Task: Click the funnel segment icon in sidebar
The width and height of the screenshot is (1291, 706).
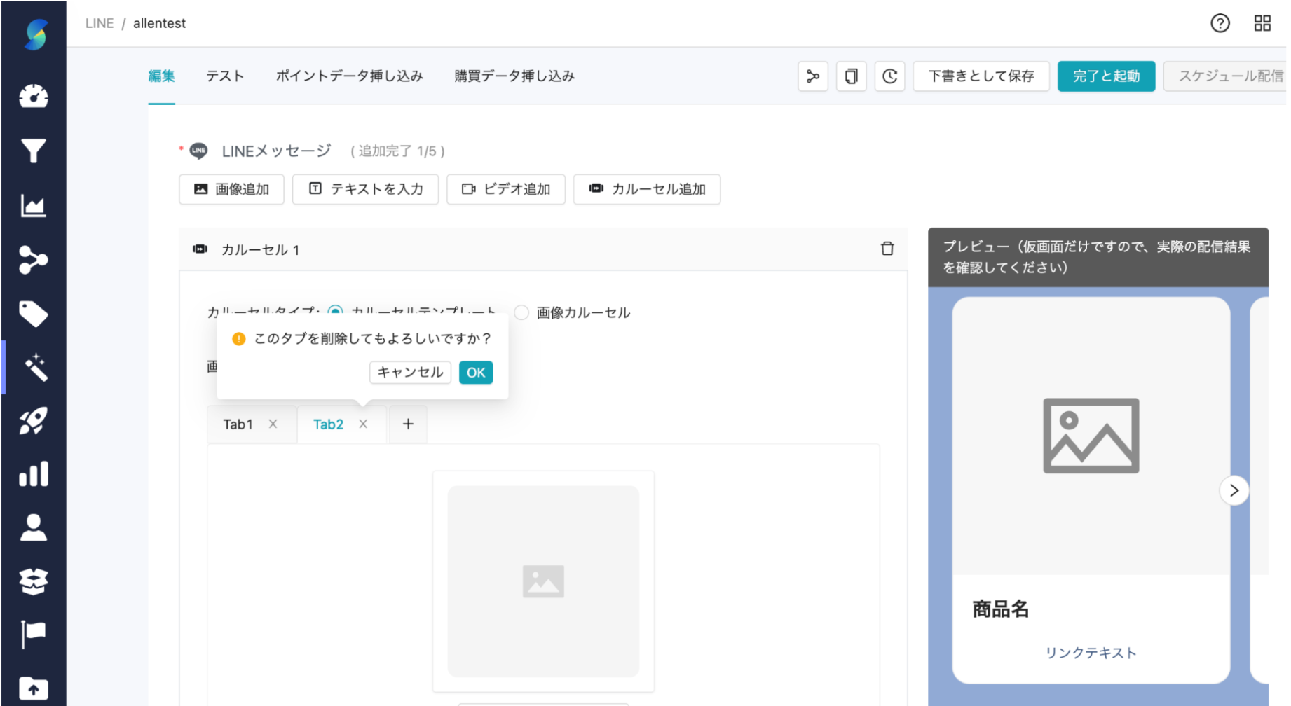Action: 34,151
